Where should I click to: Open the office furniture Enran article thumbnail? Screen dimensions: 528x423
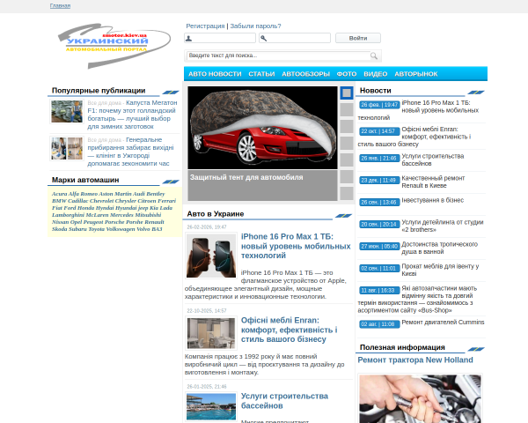(211, 333)
